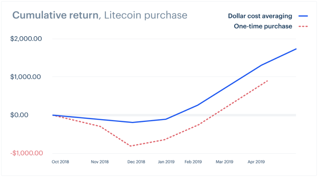Click the Dollar cost averaging legend label
This screenshot has height=177, width=318.
tap(260, 16)
